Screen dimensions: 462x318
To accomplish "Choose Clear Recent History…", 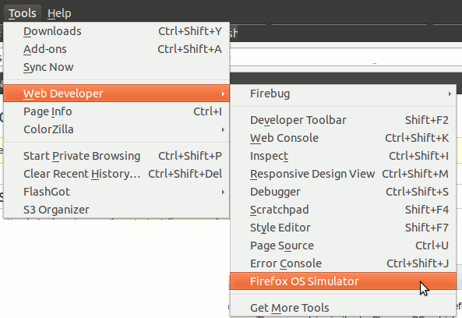I will [116, 174].
